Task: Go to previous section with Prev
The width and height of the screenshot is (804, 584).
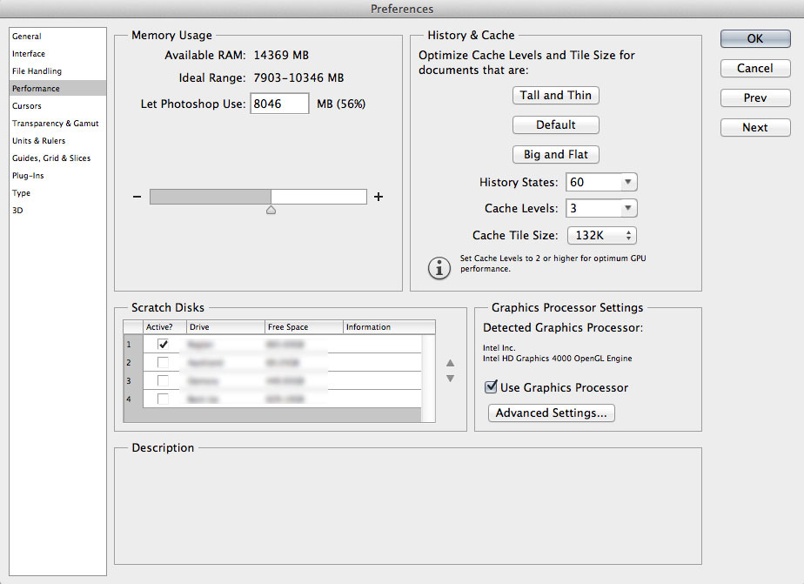Action: (x=755, y=98)
